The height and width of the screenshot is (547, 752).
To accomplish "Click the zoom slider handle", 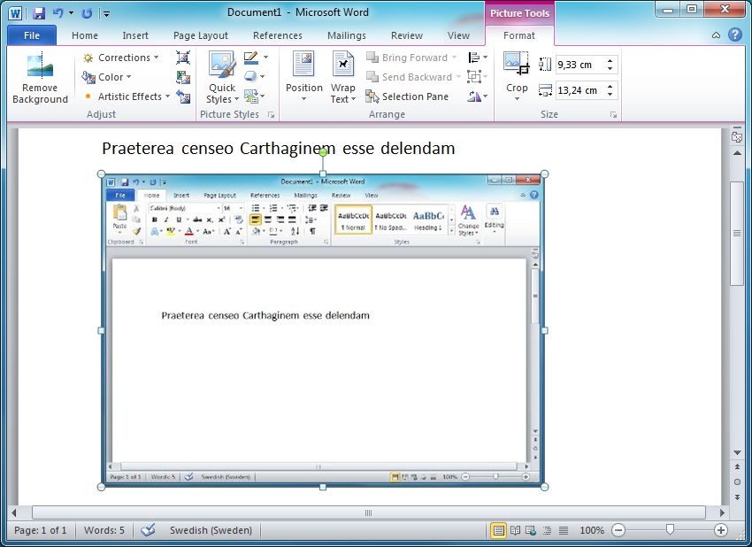I will coord(670,529).
